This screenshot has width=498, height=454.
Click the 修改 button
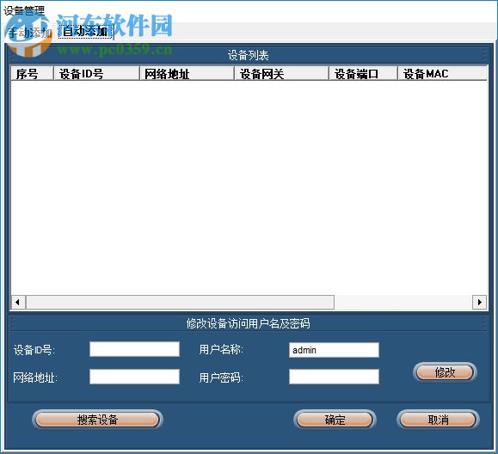(445, 372)
